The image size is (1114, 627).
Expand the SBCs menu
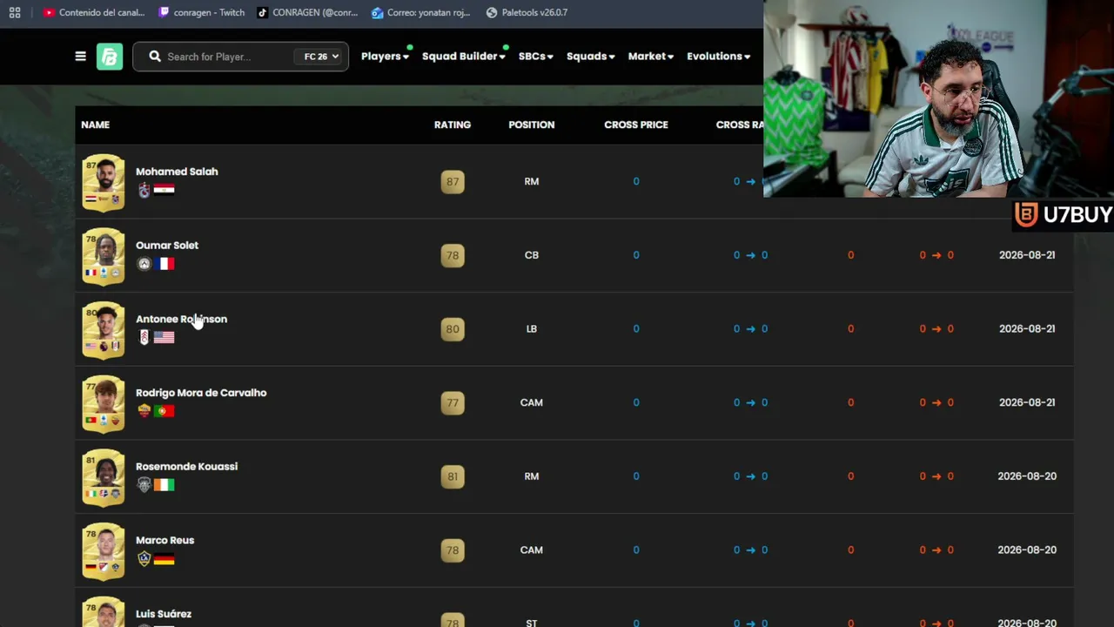point(536,57)
